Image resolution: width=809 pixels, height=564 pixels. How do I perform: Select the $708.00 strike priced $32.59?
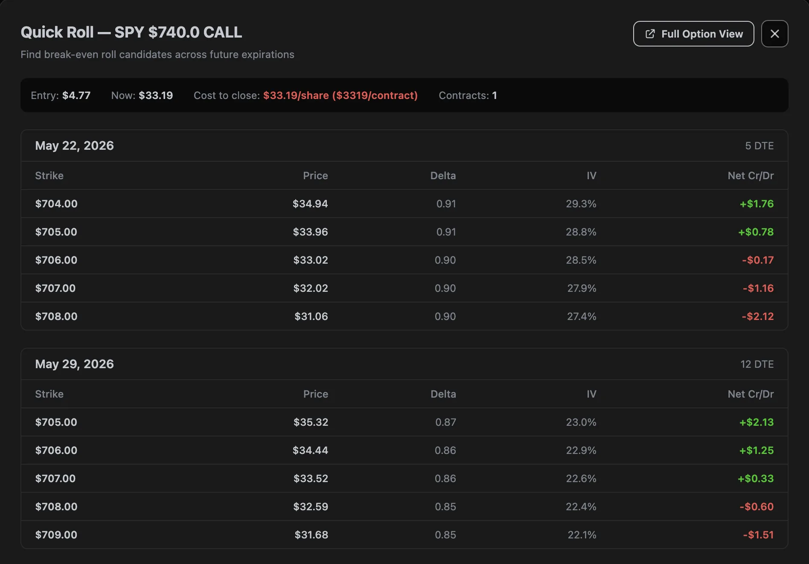(x=404, y=506)
